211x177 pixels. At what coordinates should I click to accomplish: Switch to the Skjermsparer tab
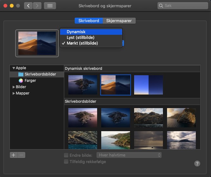point(119,21)
